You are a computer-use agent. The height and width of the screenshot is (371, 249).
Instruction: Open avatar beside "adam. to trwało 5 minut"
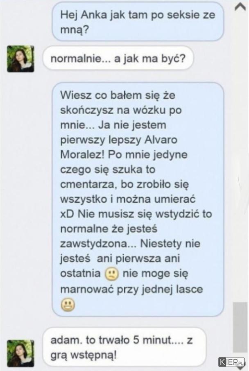coord(20,353)
